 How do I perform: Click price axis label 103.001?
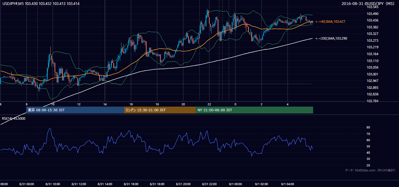click(372, 74)
